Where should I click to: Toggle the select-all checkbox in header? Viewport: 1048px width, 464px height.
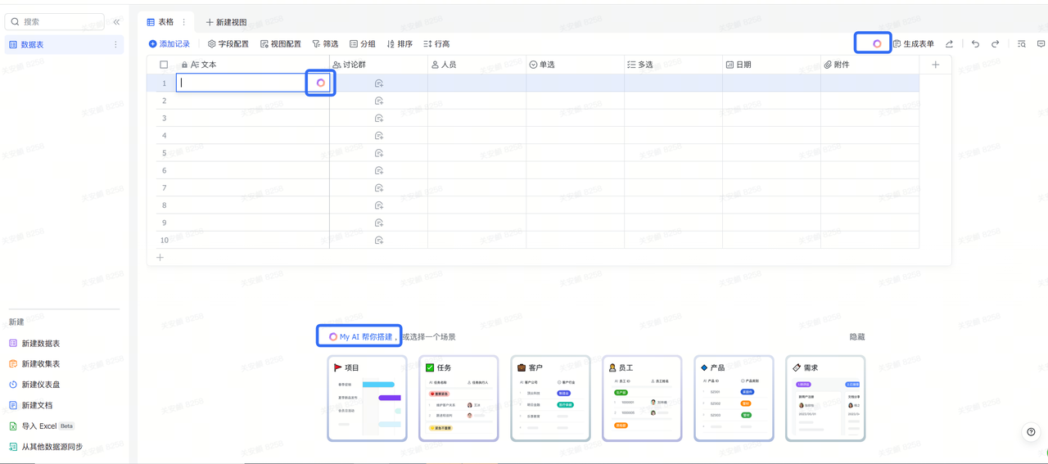tap(164, 65)
